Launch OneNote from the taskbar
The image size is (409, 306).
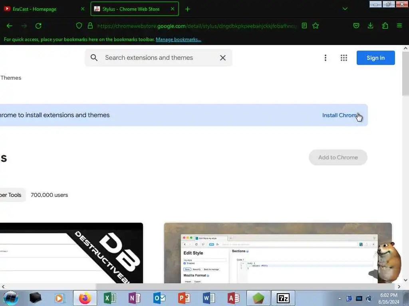(x=135, y=298)
